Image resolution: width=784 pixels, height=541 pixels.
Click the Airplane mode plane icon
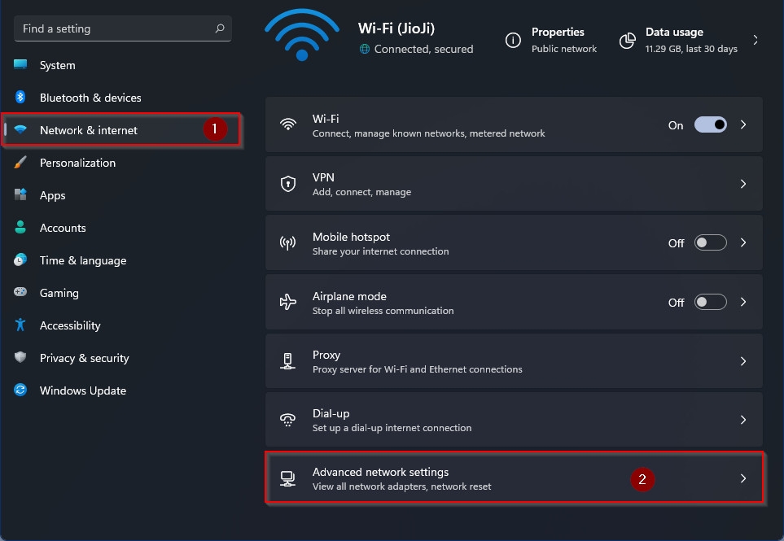point(288,302)
